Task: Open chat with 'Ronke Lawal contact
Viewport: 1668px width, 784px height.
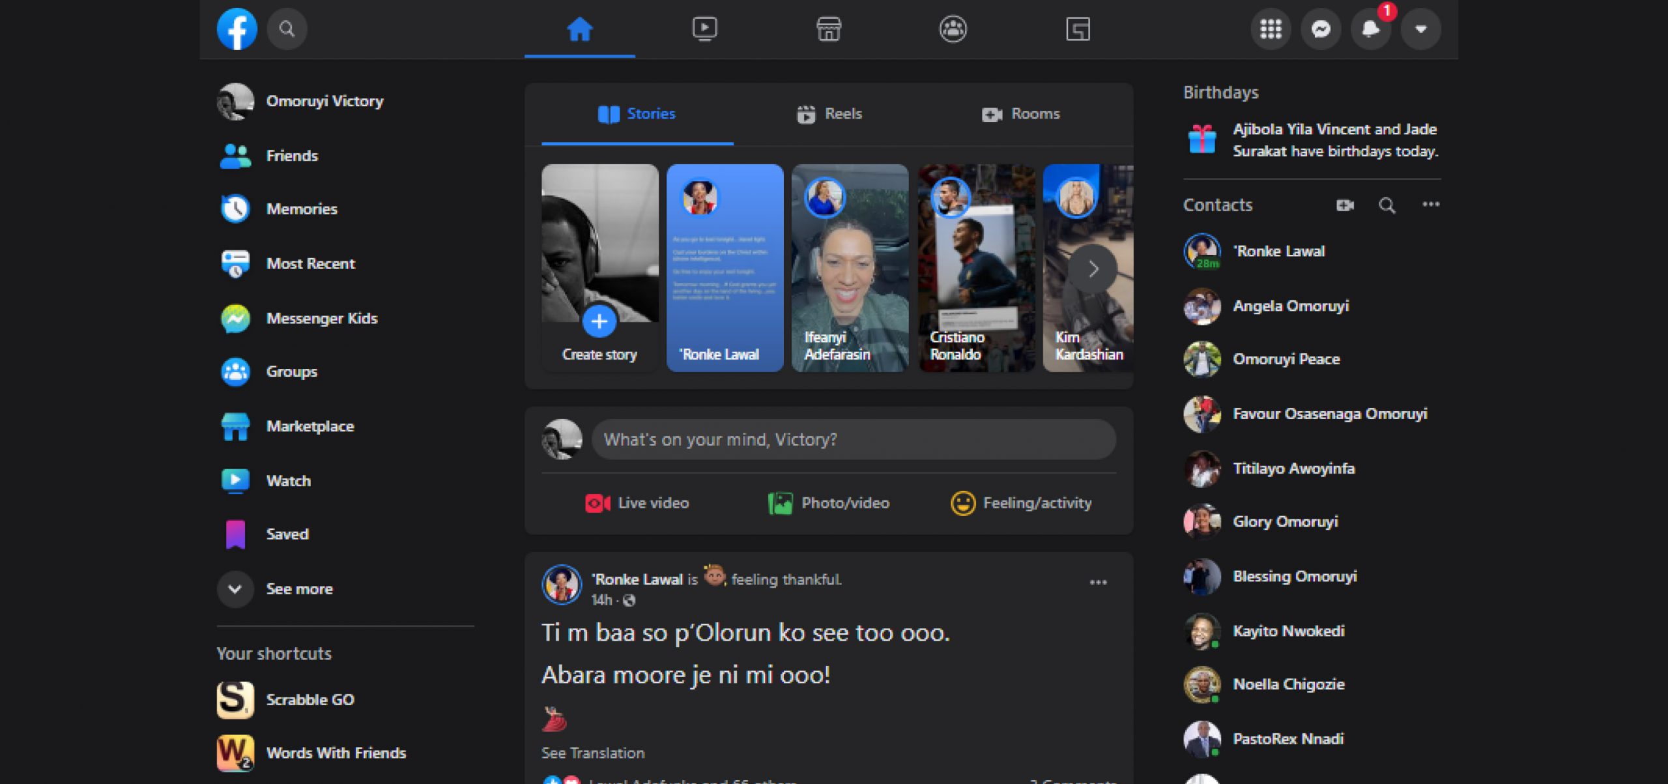Action: pos(1312,252)
